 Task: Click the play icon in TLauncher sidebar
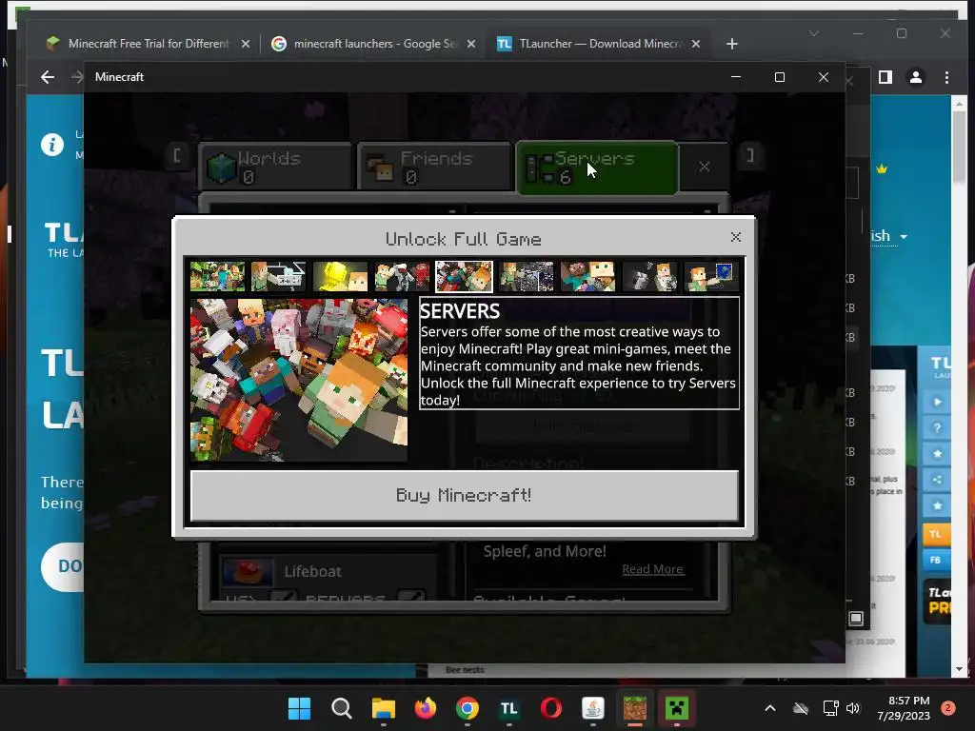tap(937, 402)
